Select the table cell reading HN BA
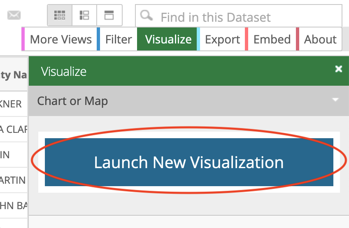349x228 pixels. (14, 205)
